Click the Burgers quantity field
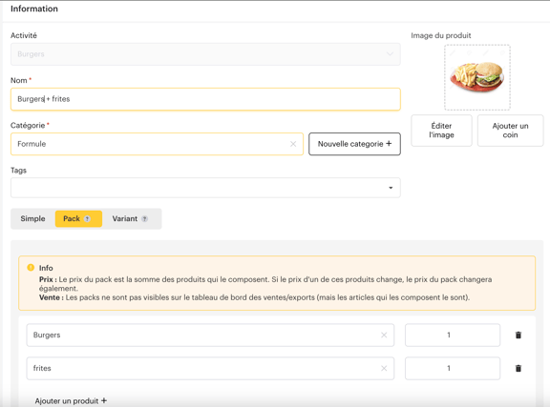This screenshot has height=407, width=550. point(453,336)
